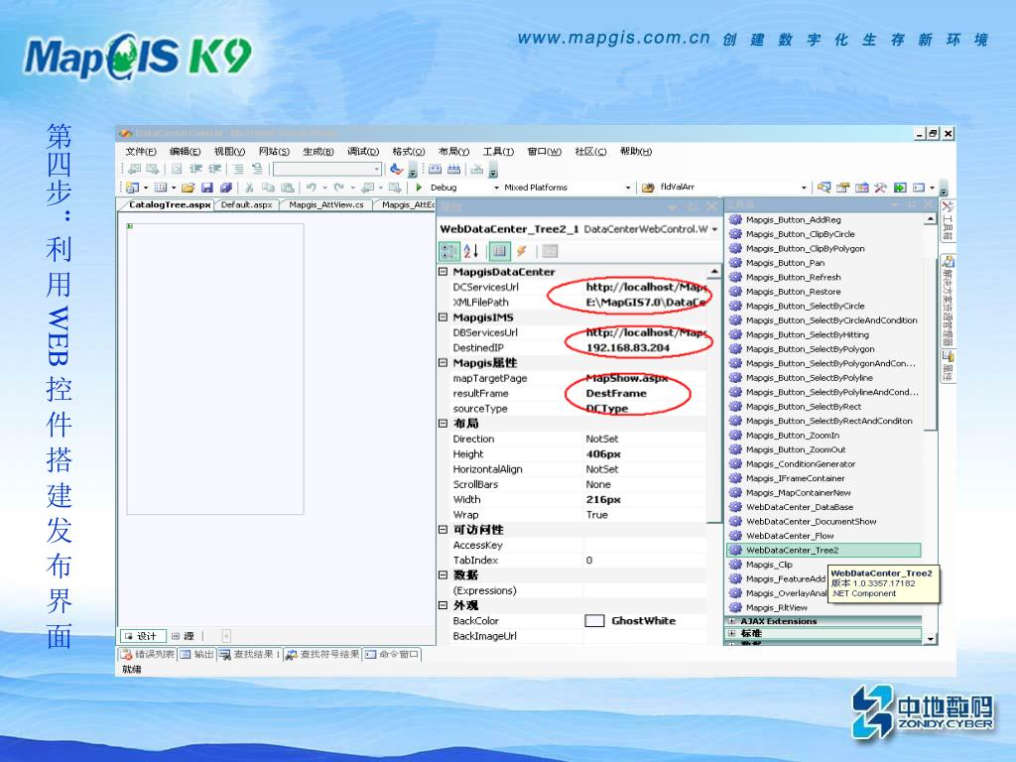The width and height of the screenshot is (1016, 762).
Task: Click the Save All toolbar icon
Action: tap(225, 188)
